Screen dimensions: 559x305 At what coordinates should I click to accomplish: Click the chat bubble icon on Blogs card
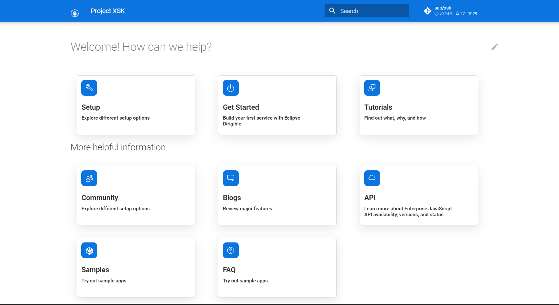[x=230, y=178]
